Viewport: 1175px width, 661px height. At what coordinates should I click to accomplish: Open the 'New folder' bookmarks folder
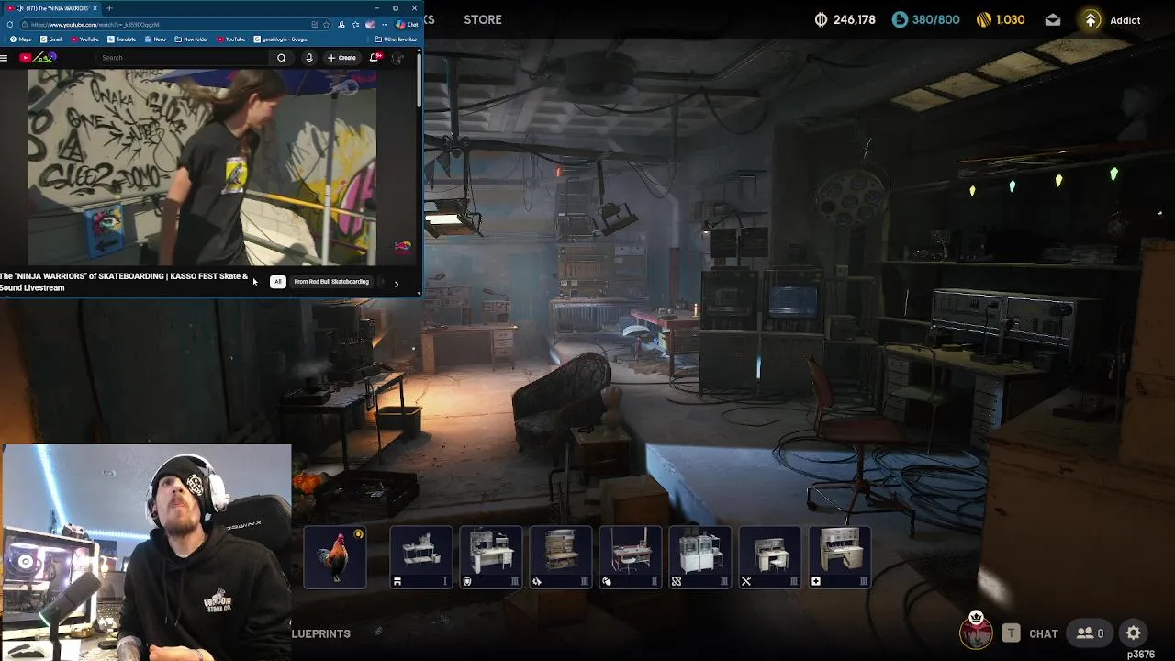point(191,39)
